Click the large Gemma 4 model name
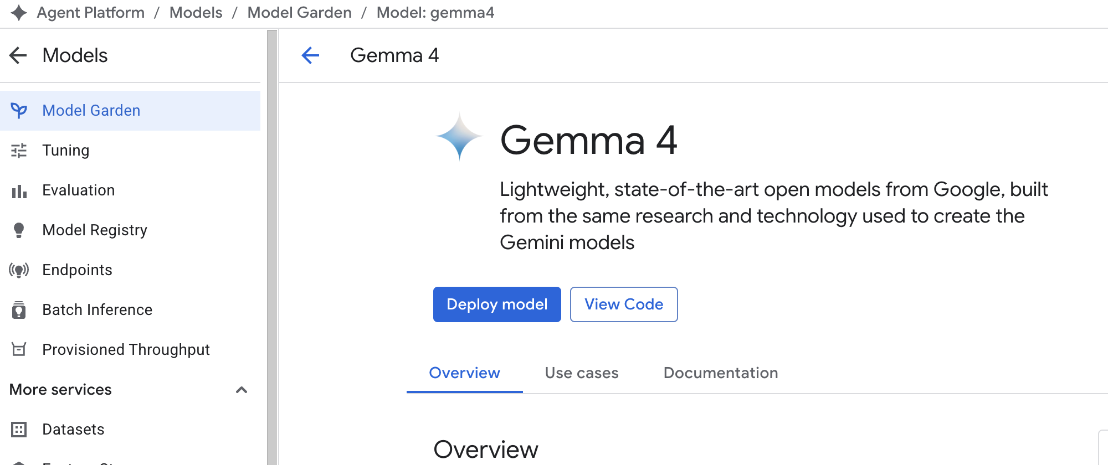The height and width of the screenshot is (465, 1108). tap(588, 140)
